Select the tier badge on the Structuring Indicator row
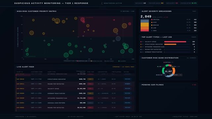This screenshot has height=119, width=212. (x=90, y=79)
